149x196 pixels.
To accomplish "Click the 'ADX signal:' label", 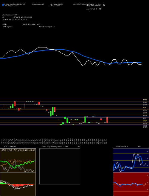I will [x=7, y=27].
